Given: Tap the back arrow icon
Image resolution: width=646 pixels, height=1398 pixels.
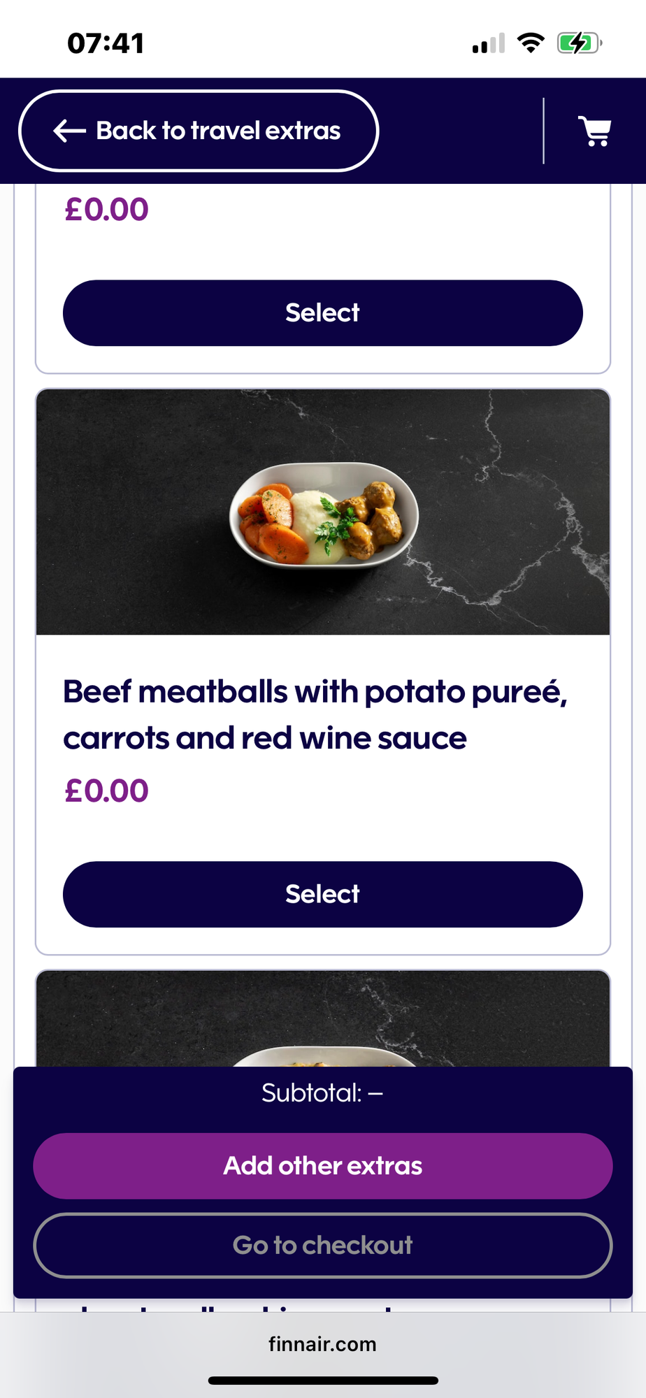Looking at the screenshot, I should pyautogui.click(x=69, y=131).
